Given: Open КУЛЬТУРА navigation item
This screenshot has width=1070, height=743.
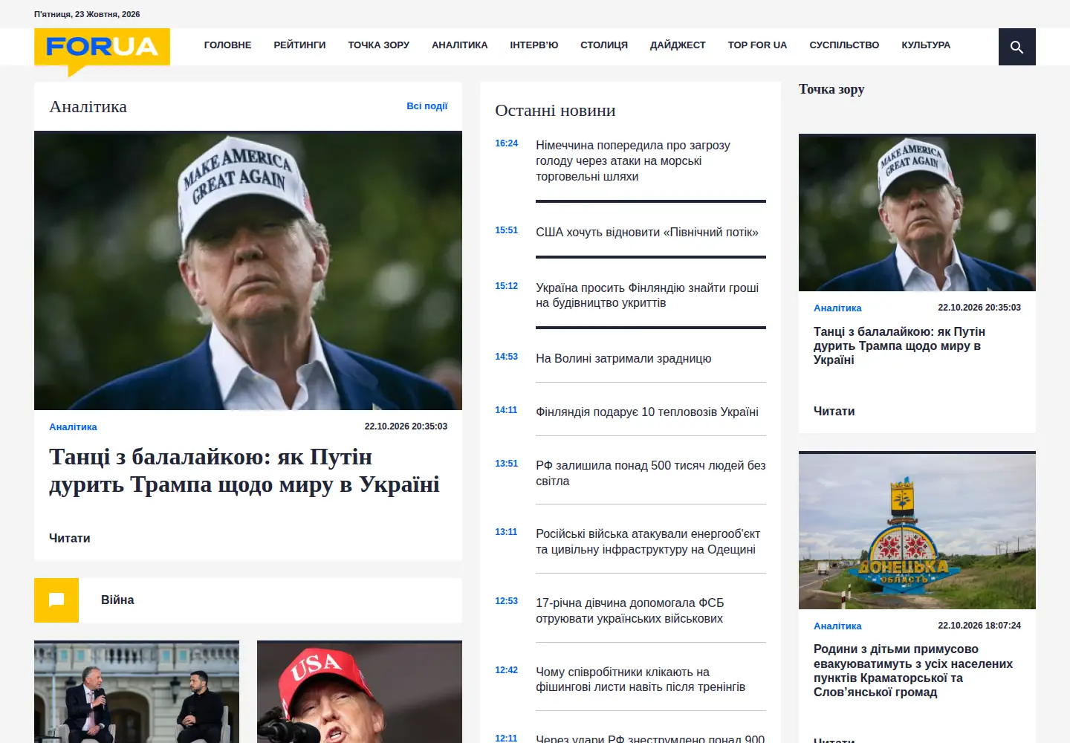Looking at the screenshot, I should [x=926, y=45].
